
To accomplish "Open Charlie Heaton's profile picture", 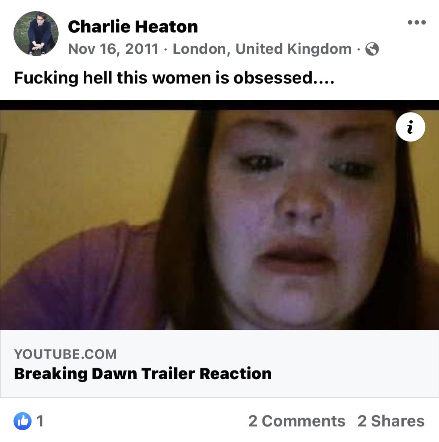I will coord(36,33).
